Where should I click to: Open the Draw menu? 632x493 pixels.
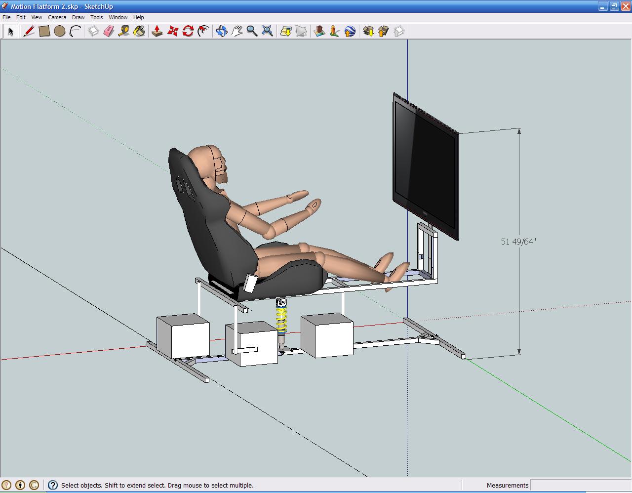pos(78,17)
